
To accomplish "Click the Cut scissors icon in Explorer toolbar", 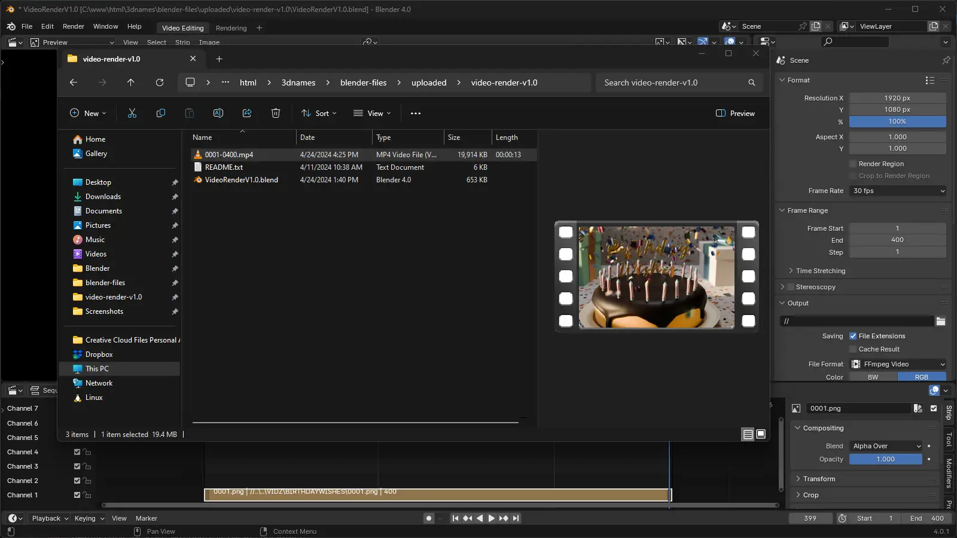I will (132, 114).
